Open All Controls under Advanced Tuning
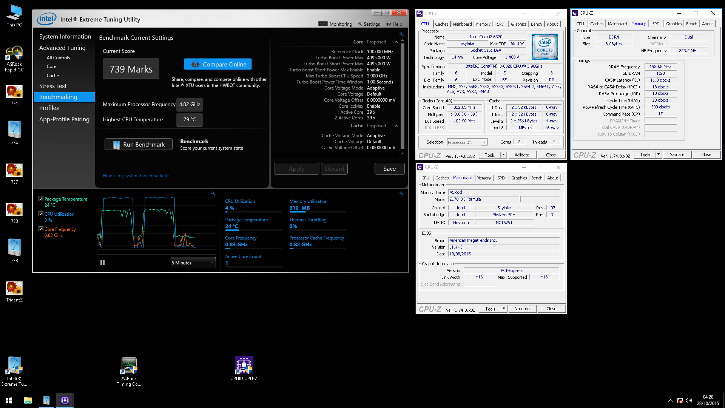 pyautogui.click(x=58, y=58)
